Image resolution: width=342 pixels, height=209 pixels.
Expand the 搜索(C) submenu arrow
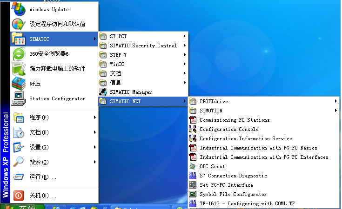click(94, 162)
